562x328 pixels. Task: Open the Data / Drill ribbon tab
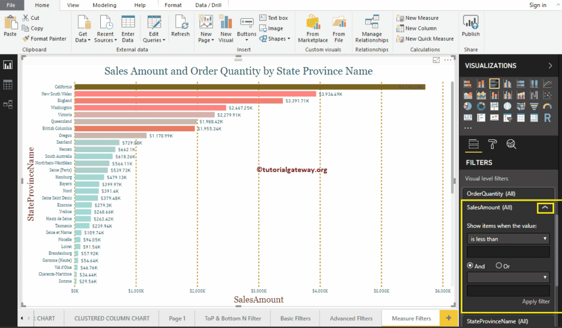tap(208, 5)
